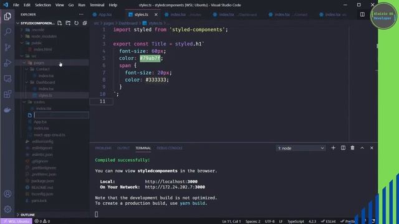Open the '1: node' terminal dropdown
The height and width of the screenshot is (224, 399).
click(x=300, y=148)
